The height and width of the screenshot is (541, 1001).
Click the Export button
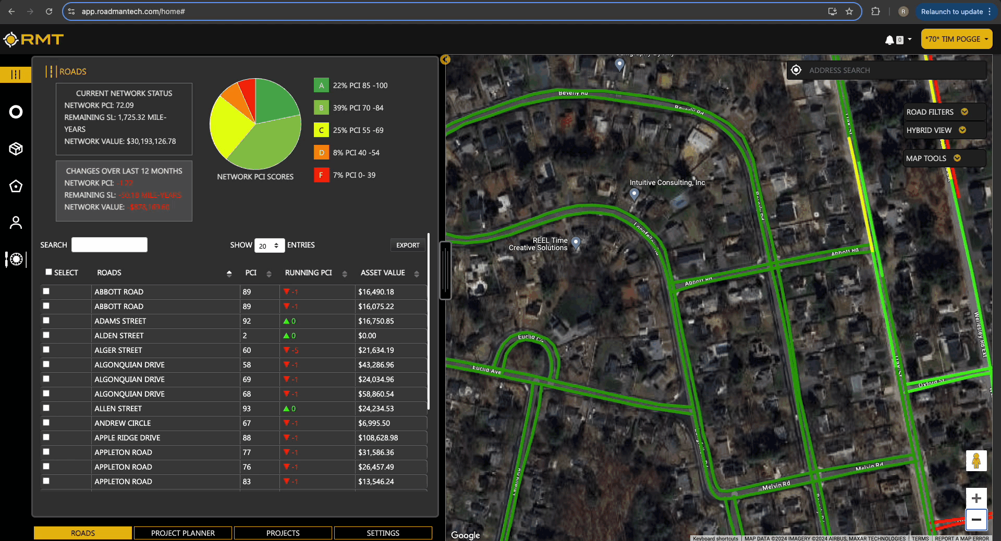(x=408, y=245)
